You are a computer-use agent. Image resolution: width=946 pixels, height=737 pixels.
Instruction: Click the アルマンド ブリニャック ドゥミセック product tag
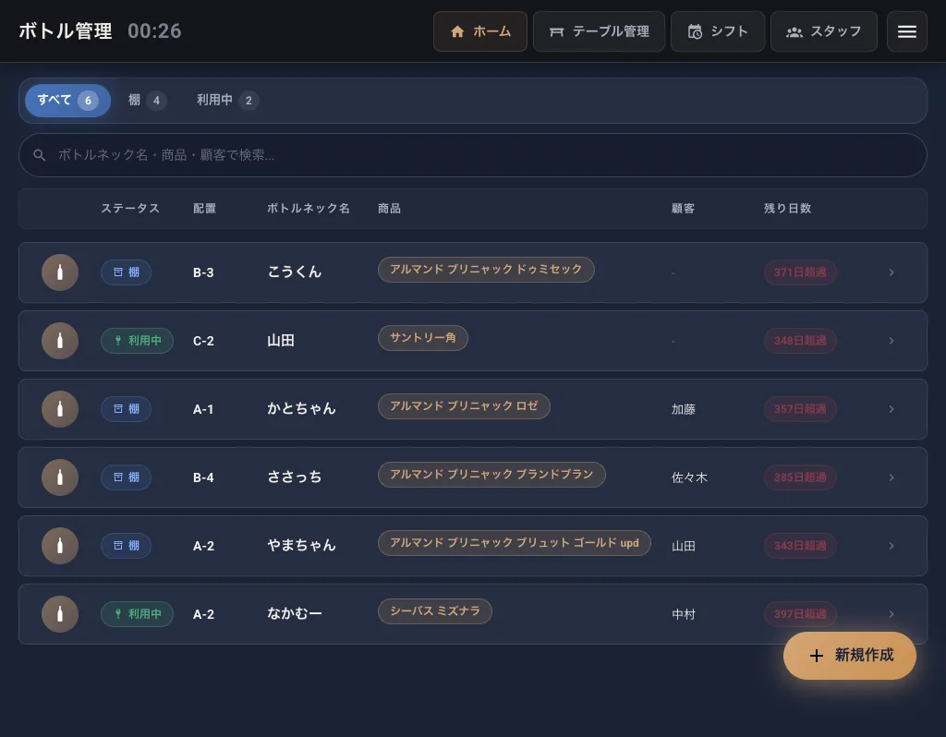486,269
